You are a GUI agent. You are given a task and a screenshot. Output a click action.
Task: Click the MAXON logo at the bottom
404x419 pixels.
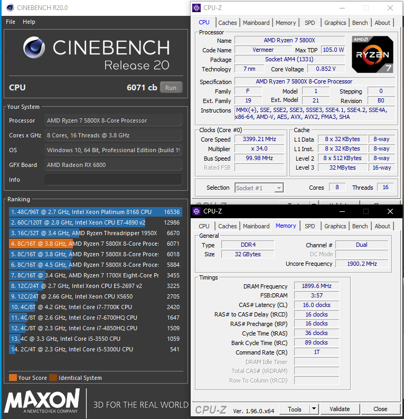[x=42, y=402]
